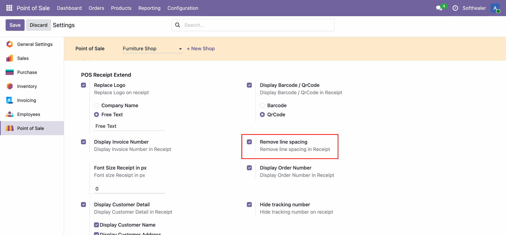Select the QrCode radio option
This screenshot has height=235, width=506.
click(262, 114)
